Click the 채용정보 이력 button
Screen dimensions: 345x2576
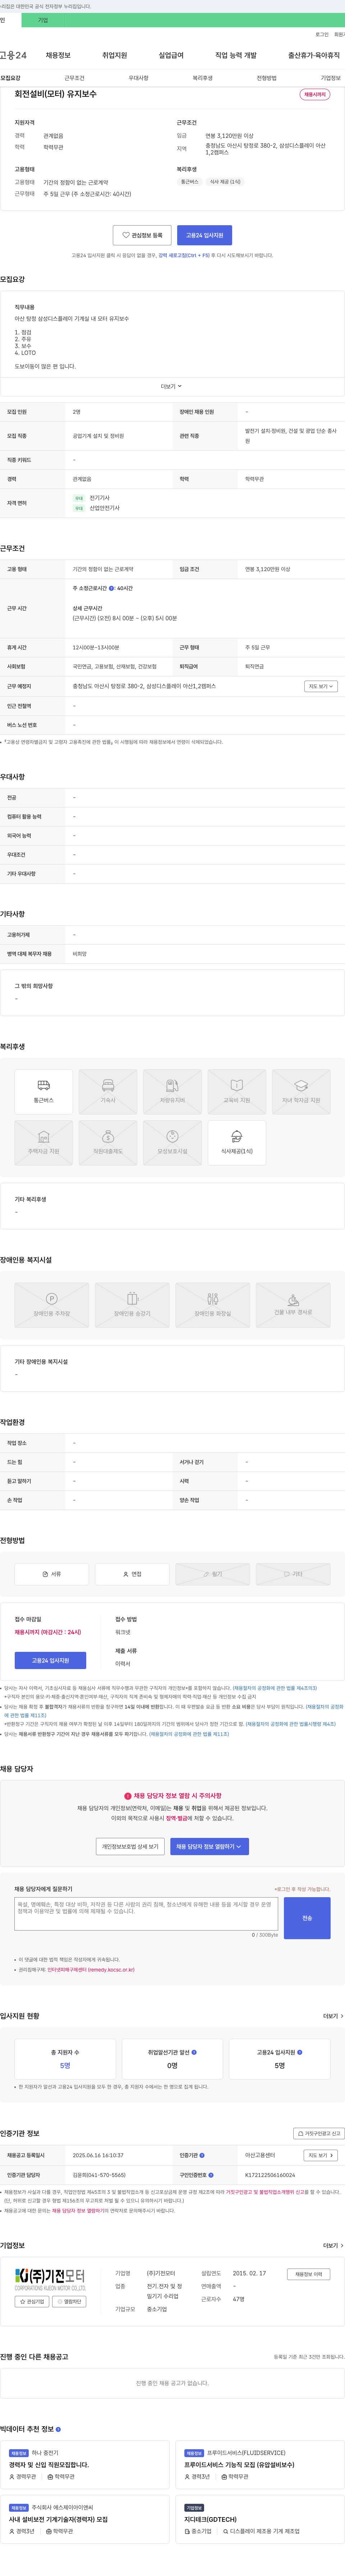click(309, 2274)
